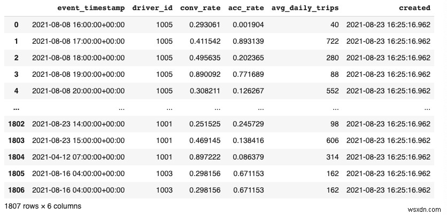Click conv_rate value 0.293061
This screenshot has width=447, height=215.
tap(205, 25)
